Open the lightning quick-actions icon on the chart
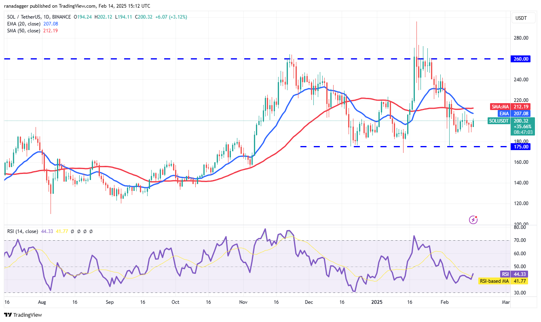 pyautogui.click(x=473, y=220)
